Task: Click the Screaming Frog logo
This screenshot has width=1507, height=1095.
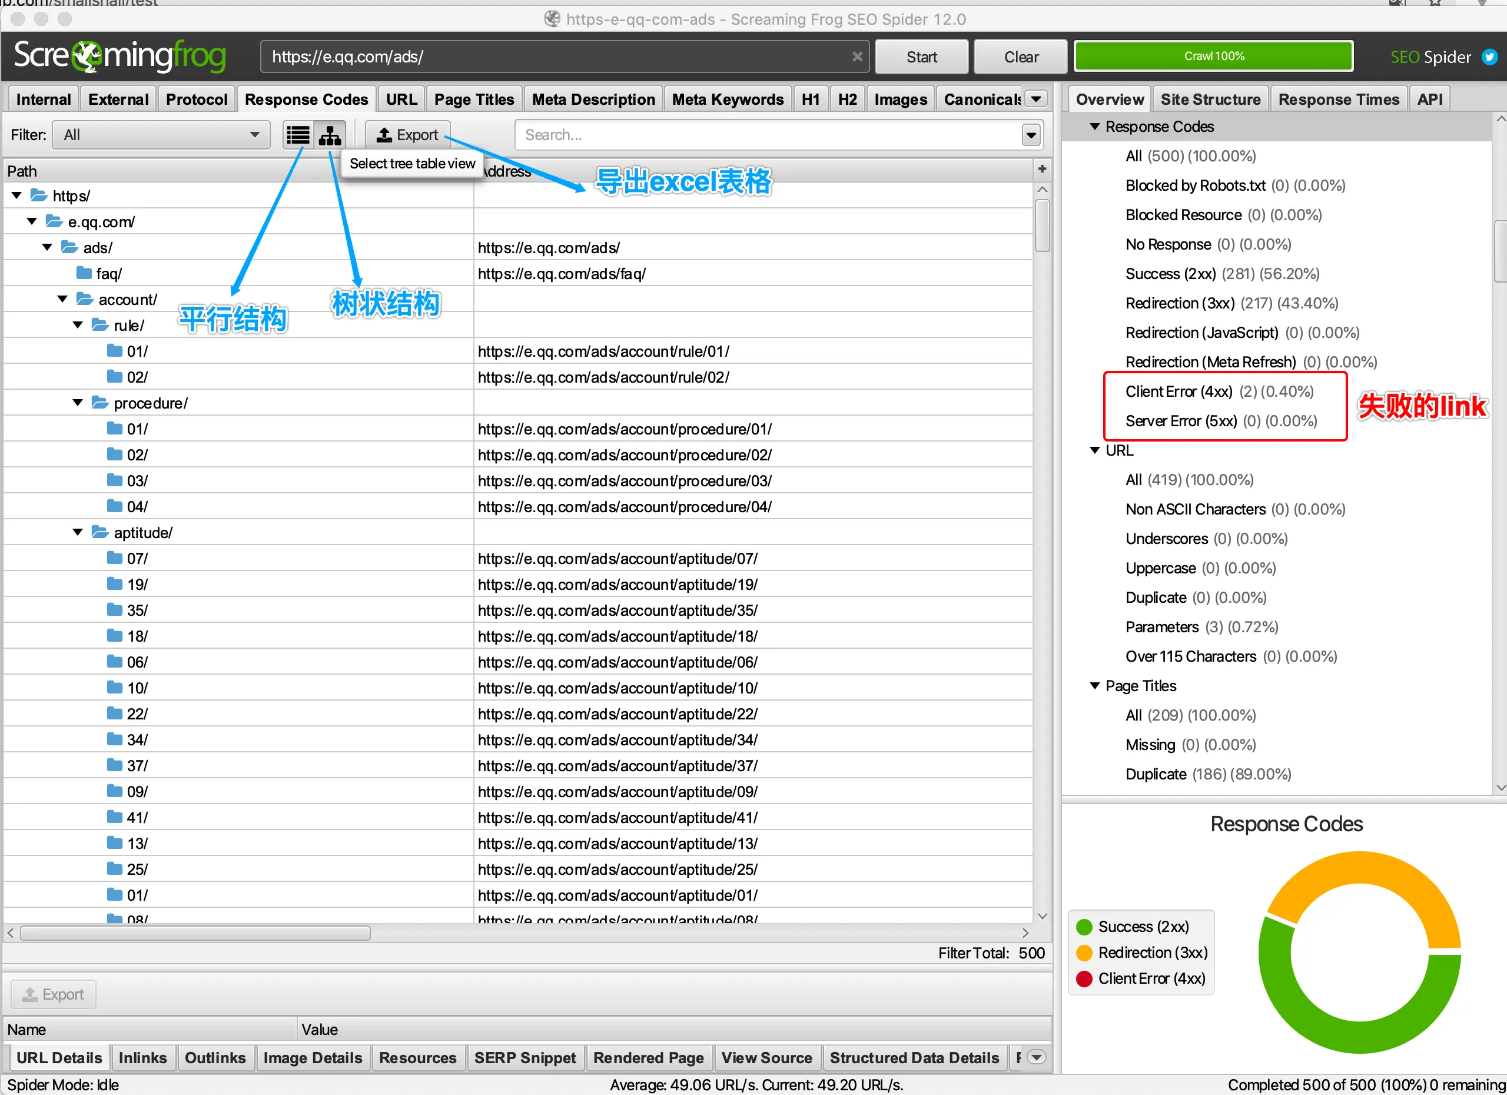Action: point(120,57)
